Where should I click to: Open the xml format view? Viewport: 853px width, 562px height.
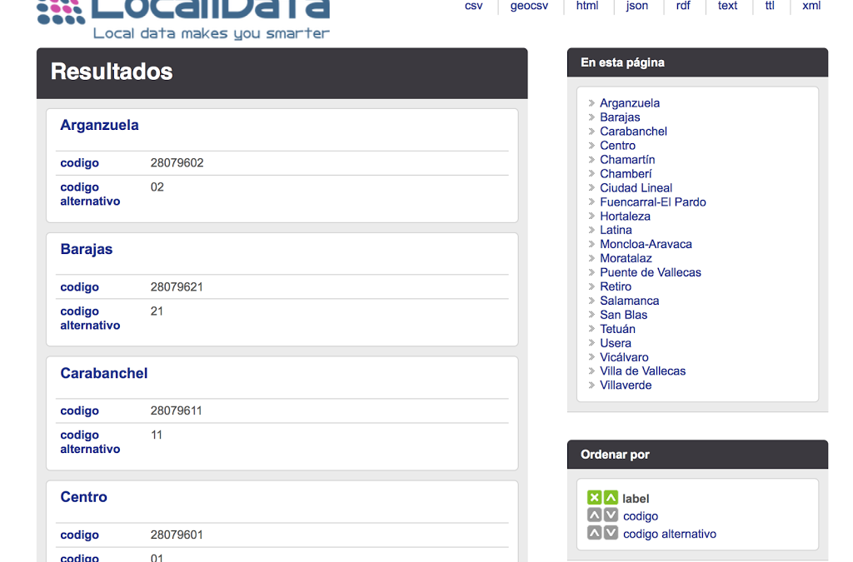tap(811, 6)
